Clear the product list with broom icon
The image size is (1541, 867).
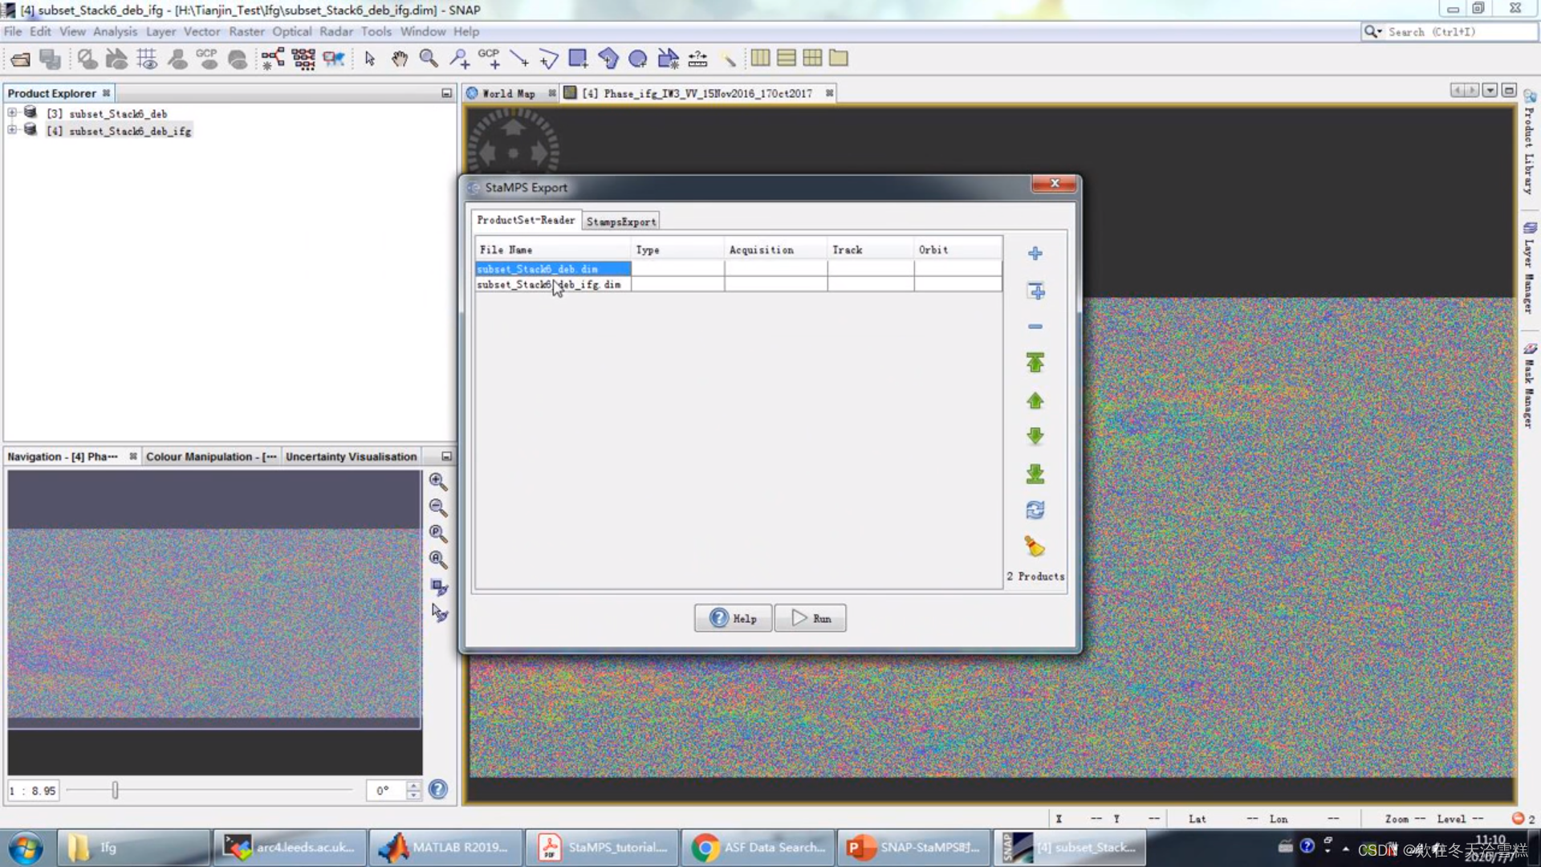[1035, 547]
